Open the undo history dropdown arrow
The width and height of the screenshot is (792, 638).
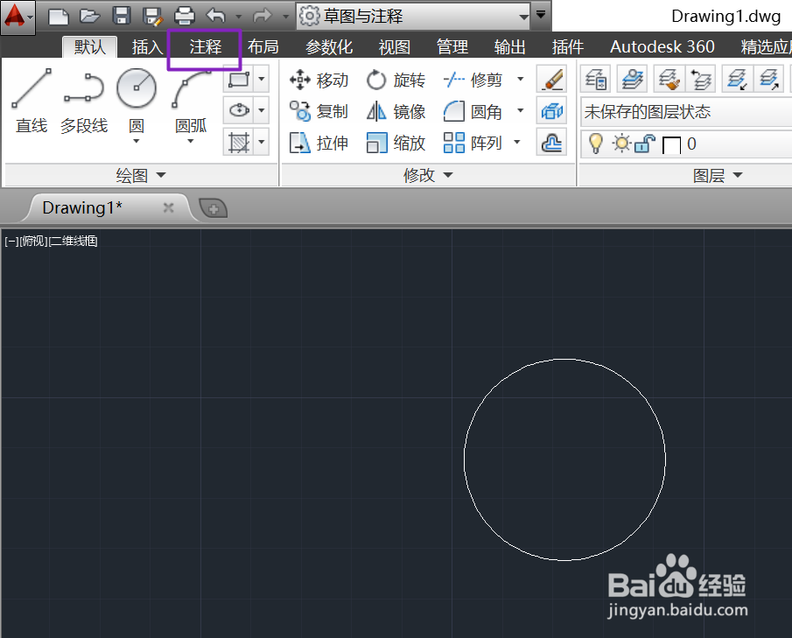(238, 17)
